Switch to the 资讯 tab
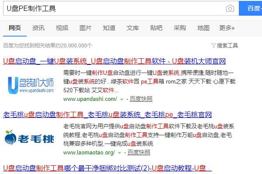Image resolution: width=262 pixels, height=174 pixels. 38,28
